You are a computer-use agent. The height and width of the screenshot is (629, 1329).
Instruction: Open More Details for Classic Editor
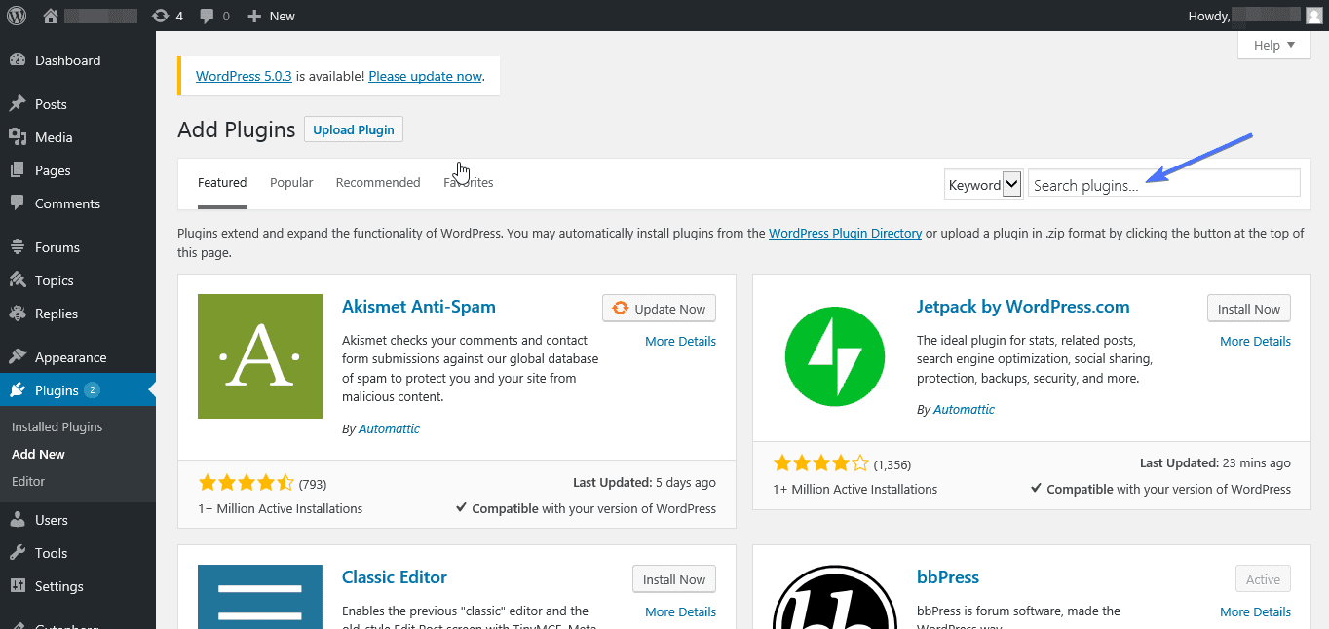click(680, 612)
